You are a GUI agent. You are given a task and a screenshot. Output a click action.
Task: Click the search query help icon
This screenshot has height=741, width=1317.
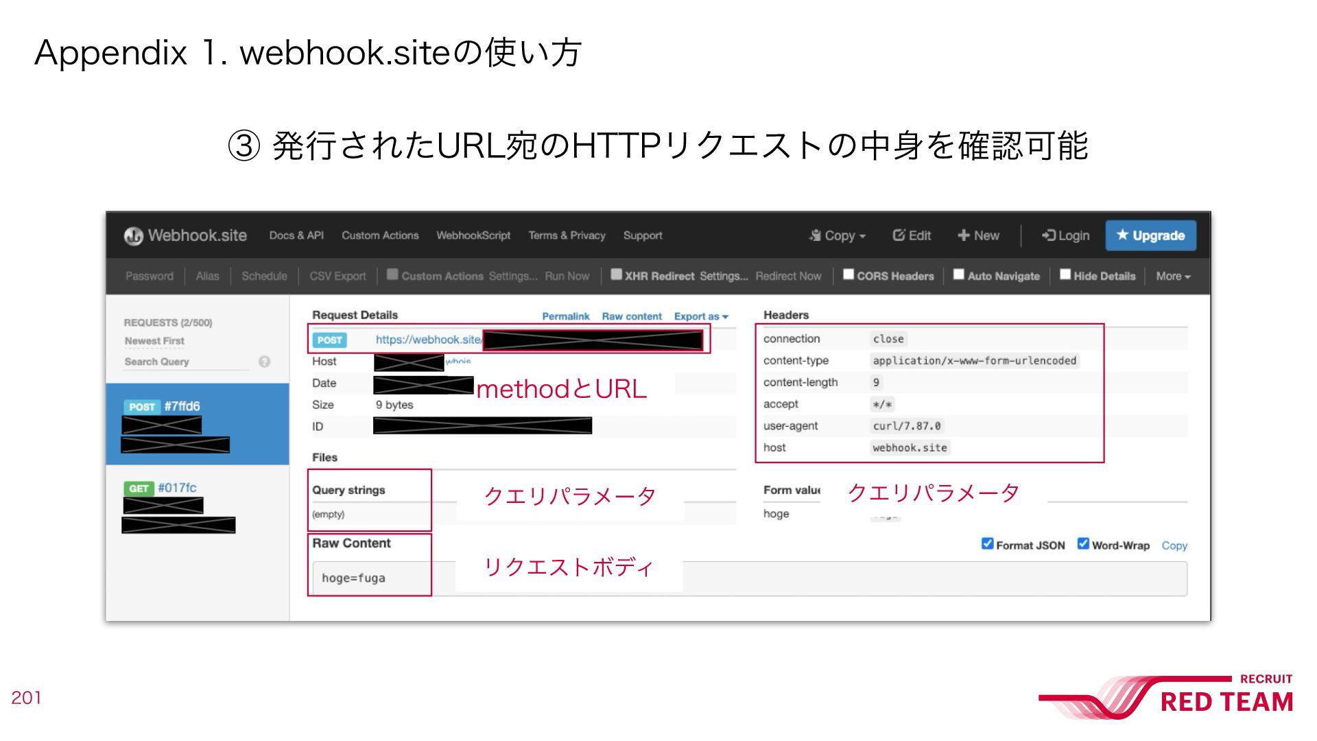pos(264,362)
